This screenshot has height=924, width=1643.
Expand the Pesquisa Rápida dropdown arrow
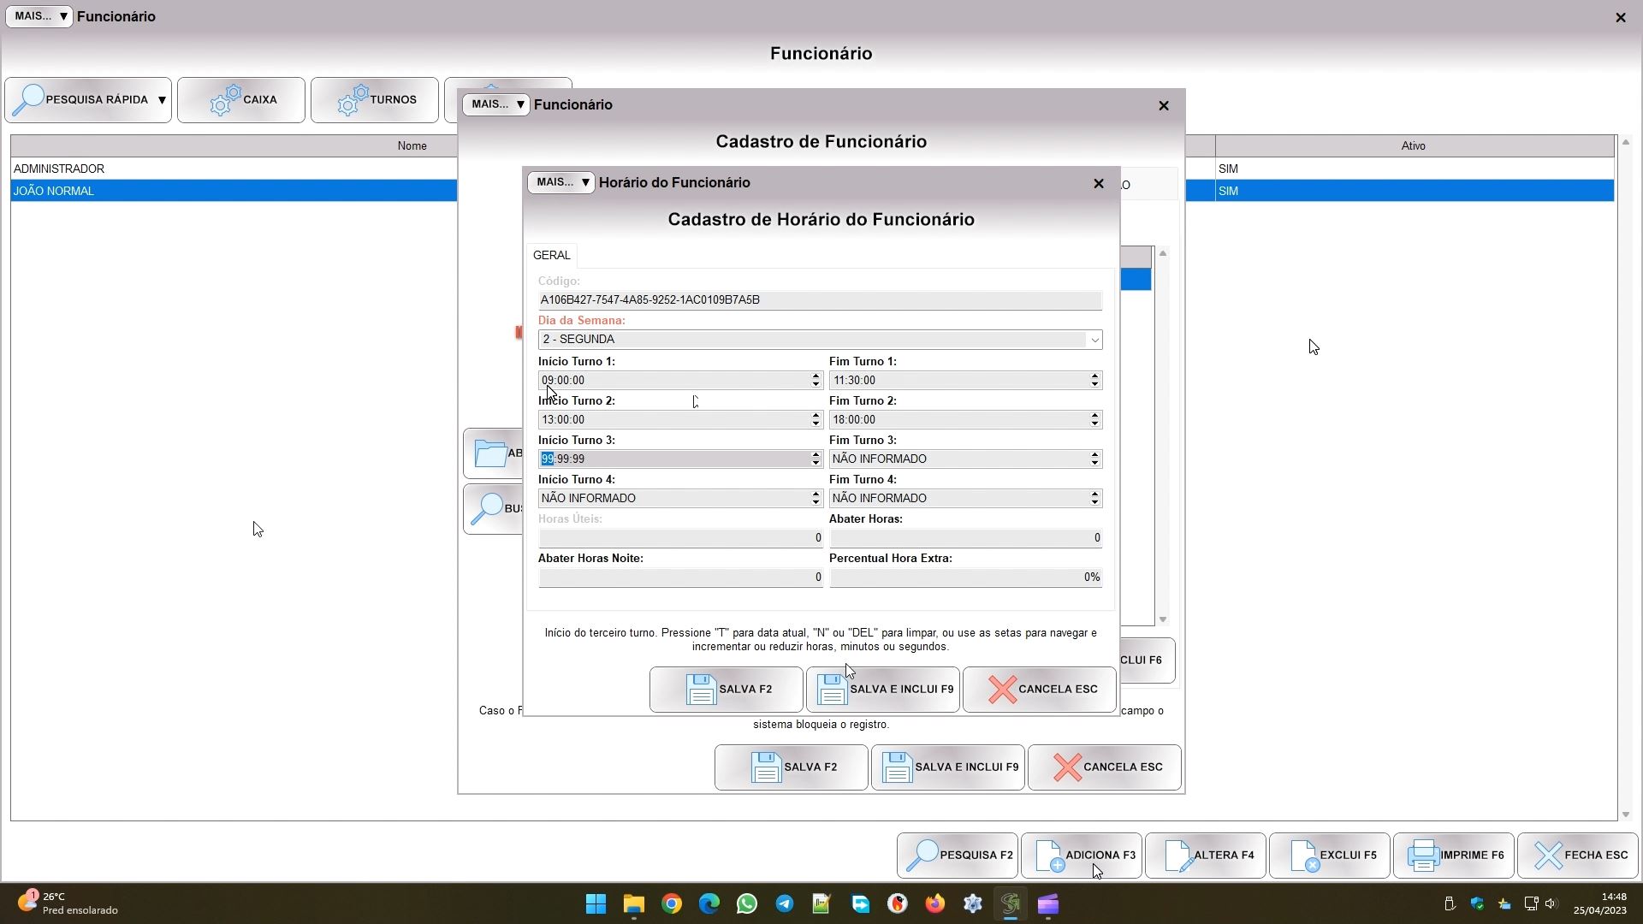click(162, 100)
